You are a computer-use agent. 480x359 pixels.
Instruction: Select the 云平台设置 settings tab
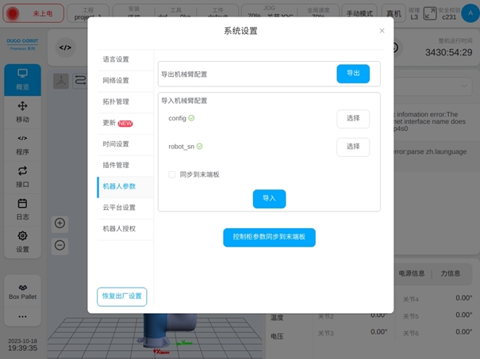click(119, 208)
